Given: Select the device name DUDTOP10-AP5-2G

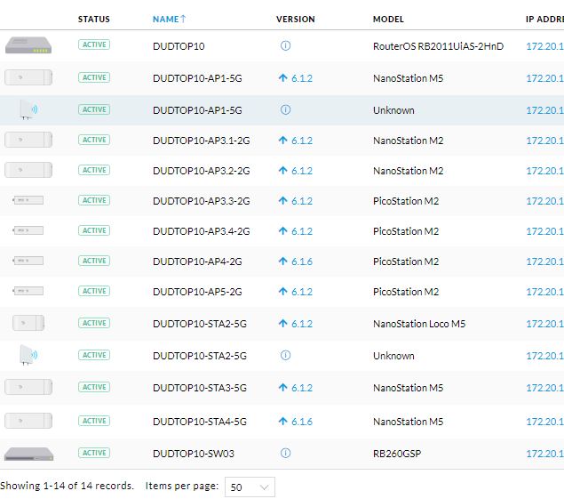Looking at the screenshot, I should click(197, 292).
